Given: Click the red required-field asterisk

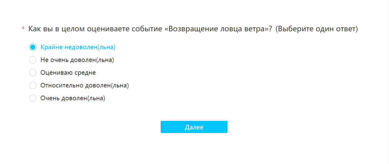Looking at the screenshot, I should tap(23, 29).
